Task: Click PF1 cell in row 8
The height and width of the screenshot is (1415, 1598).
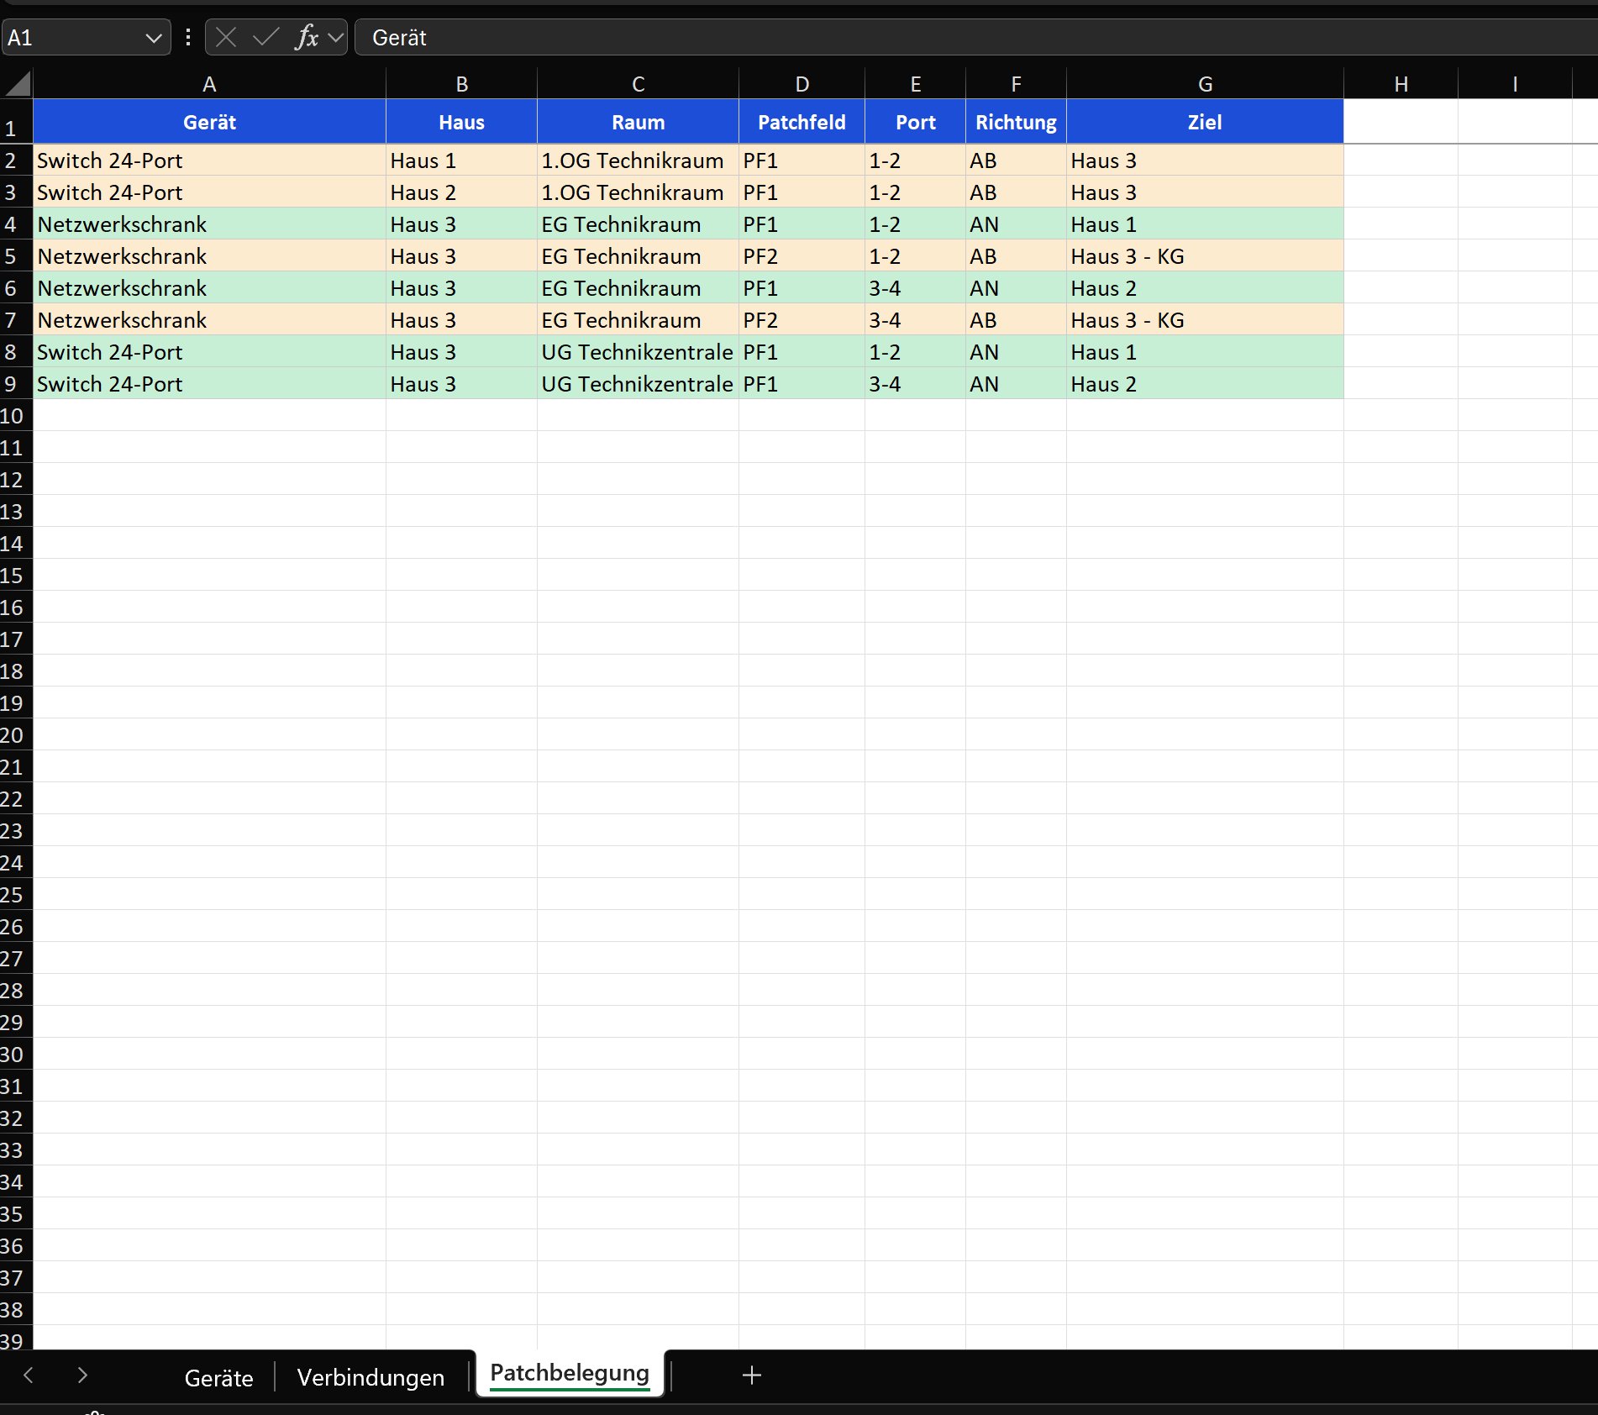Action: tap(802, 351)
